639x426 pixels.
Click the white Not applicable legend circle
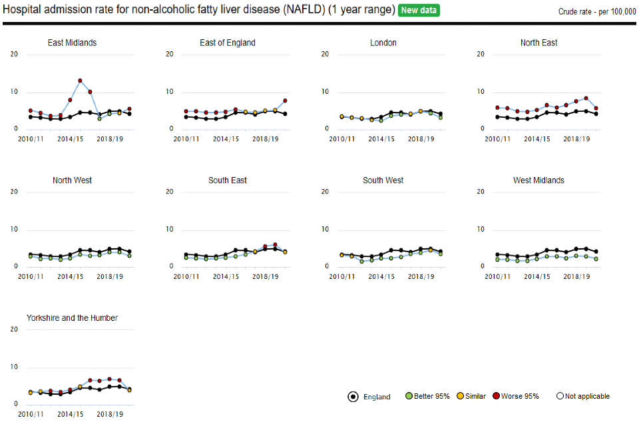tap(560, 396)
